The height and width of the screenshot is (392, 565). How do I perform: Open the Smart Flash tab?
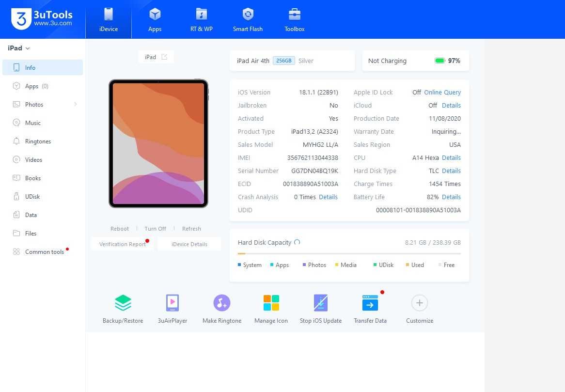click(x=248, y=19)
